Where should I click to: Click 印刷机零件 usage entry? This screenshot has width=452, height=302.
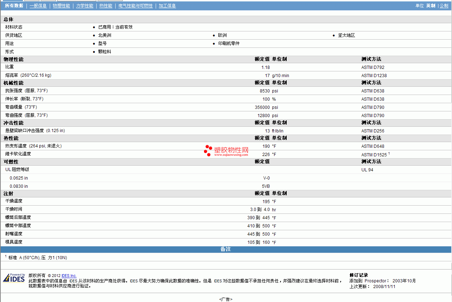coord(229,44)
